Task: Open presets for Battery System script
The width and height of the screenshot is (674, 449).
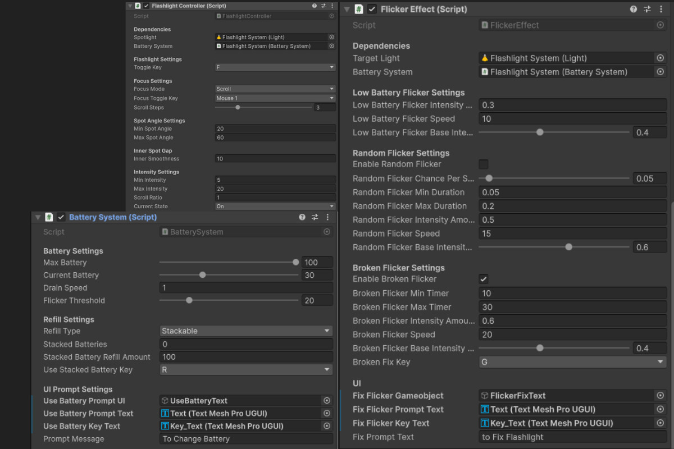Action: point(315,217)
